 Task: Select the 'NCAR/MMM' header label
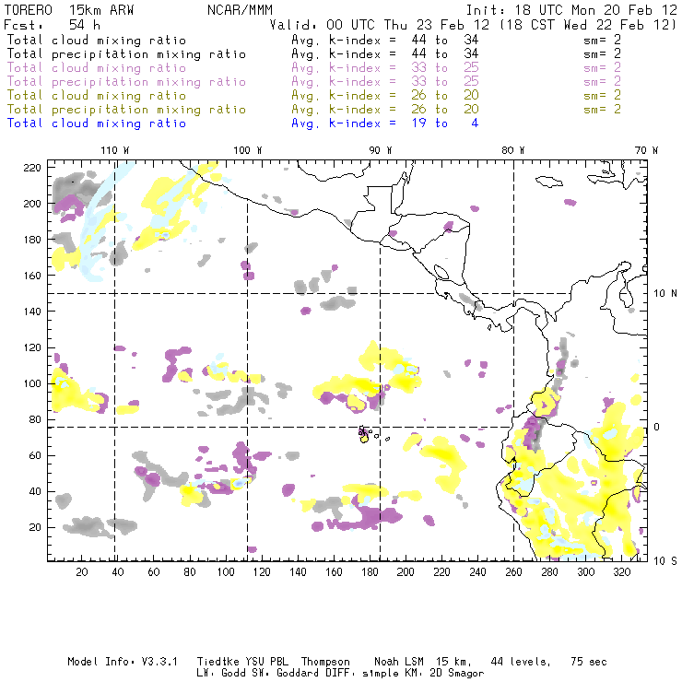click(240, 10)
